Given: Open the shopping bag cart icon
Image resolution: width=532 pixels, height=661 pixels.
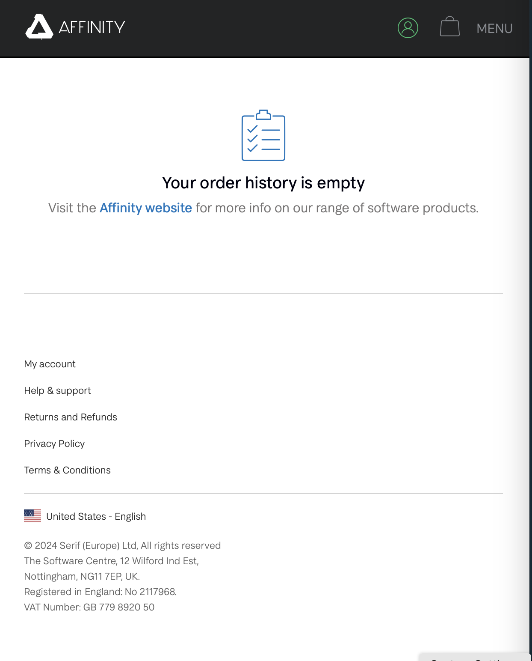Looking at the screenshot, I should 450,27.
